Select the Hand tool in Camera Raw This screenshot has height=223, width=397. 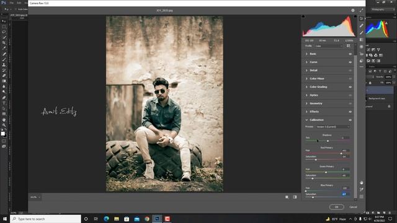[362, 183]
